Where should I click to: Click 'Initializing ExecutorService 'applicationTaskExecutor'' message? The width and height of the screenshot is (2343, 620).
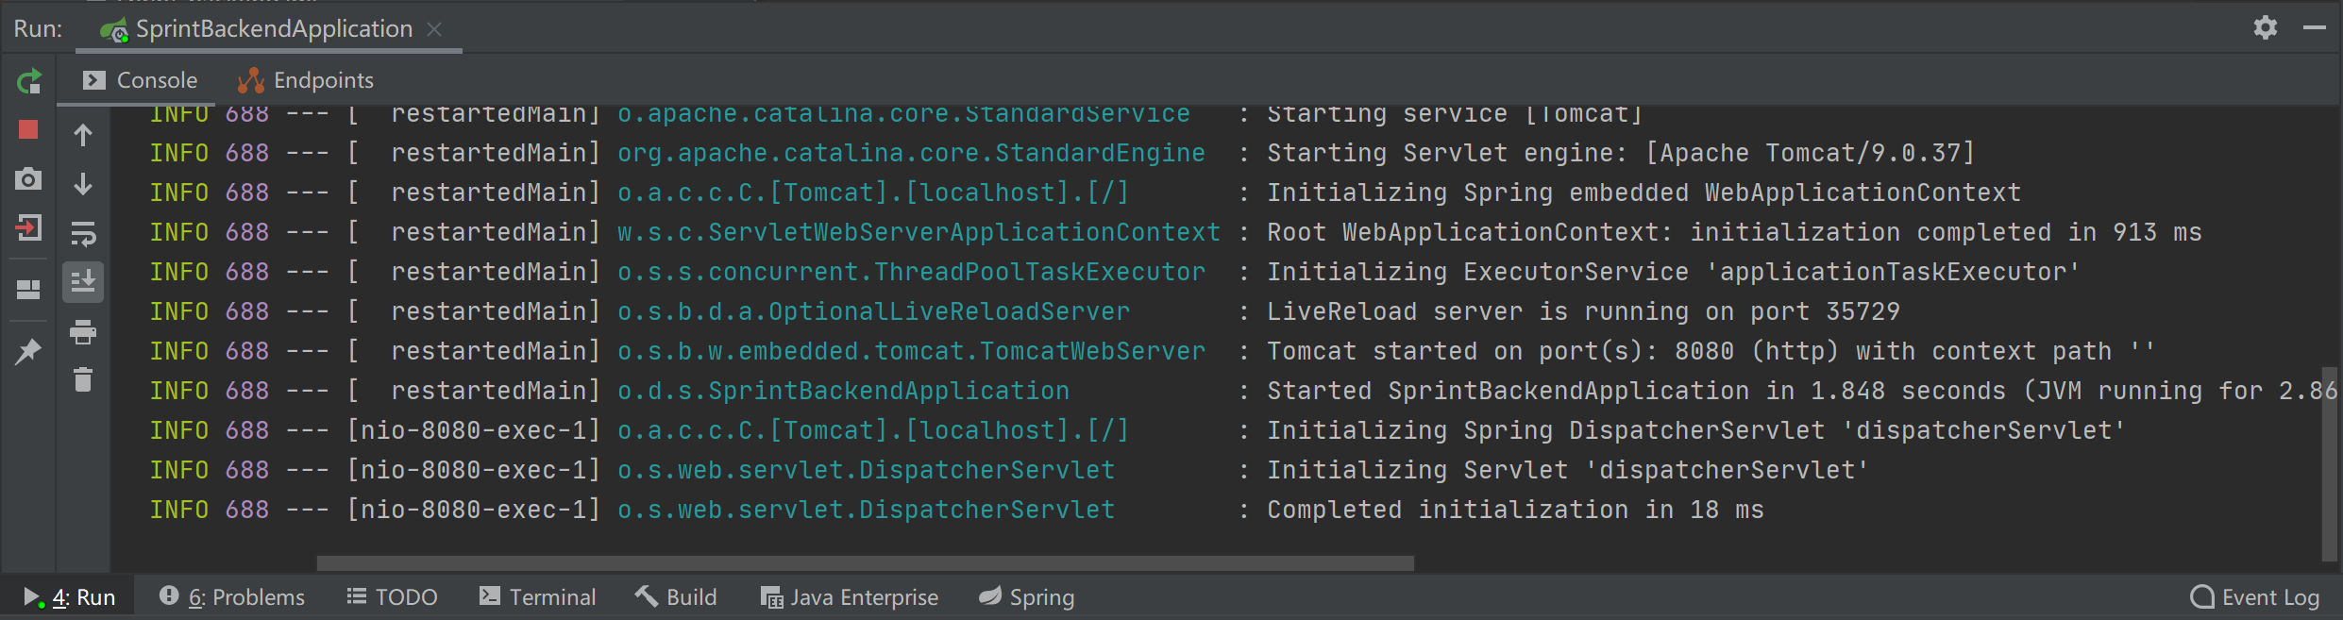click(1674, 272)
